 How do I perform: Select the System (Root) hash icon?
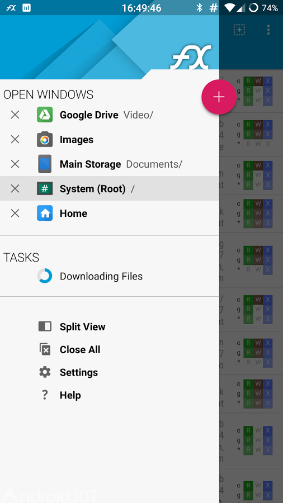pyautogui.click(x=45, y=189)
